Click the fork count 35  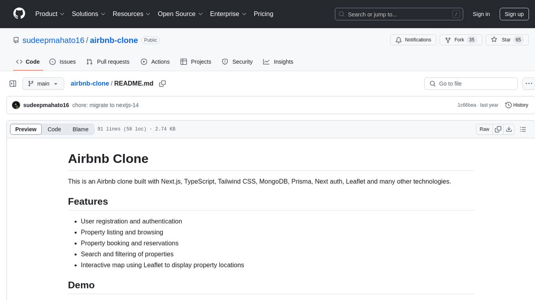tap(472, 40)
